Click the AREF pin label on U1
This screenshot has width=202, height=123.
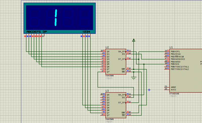[173, 87]
